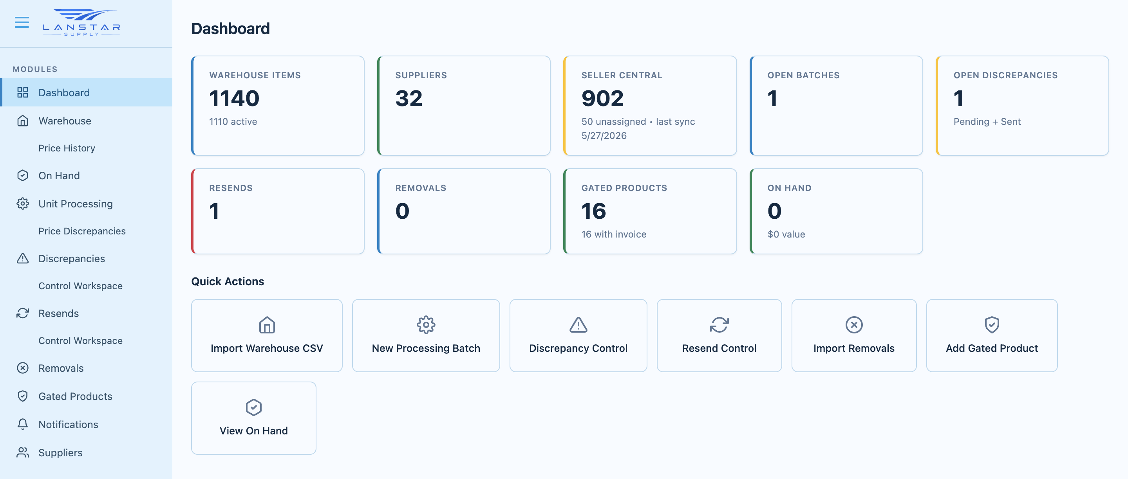Open Control Workspace under Discrepancies
The image size is (1128, 479).
tap(81, 286)
